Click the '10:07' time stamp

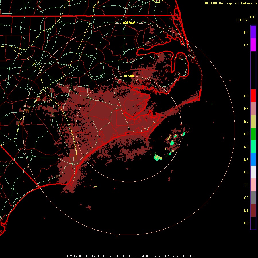pyautogui.click(x=187, y=256)
